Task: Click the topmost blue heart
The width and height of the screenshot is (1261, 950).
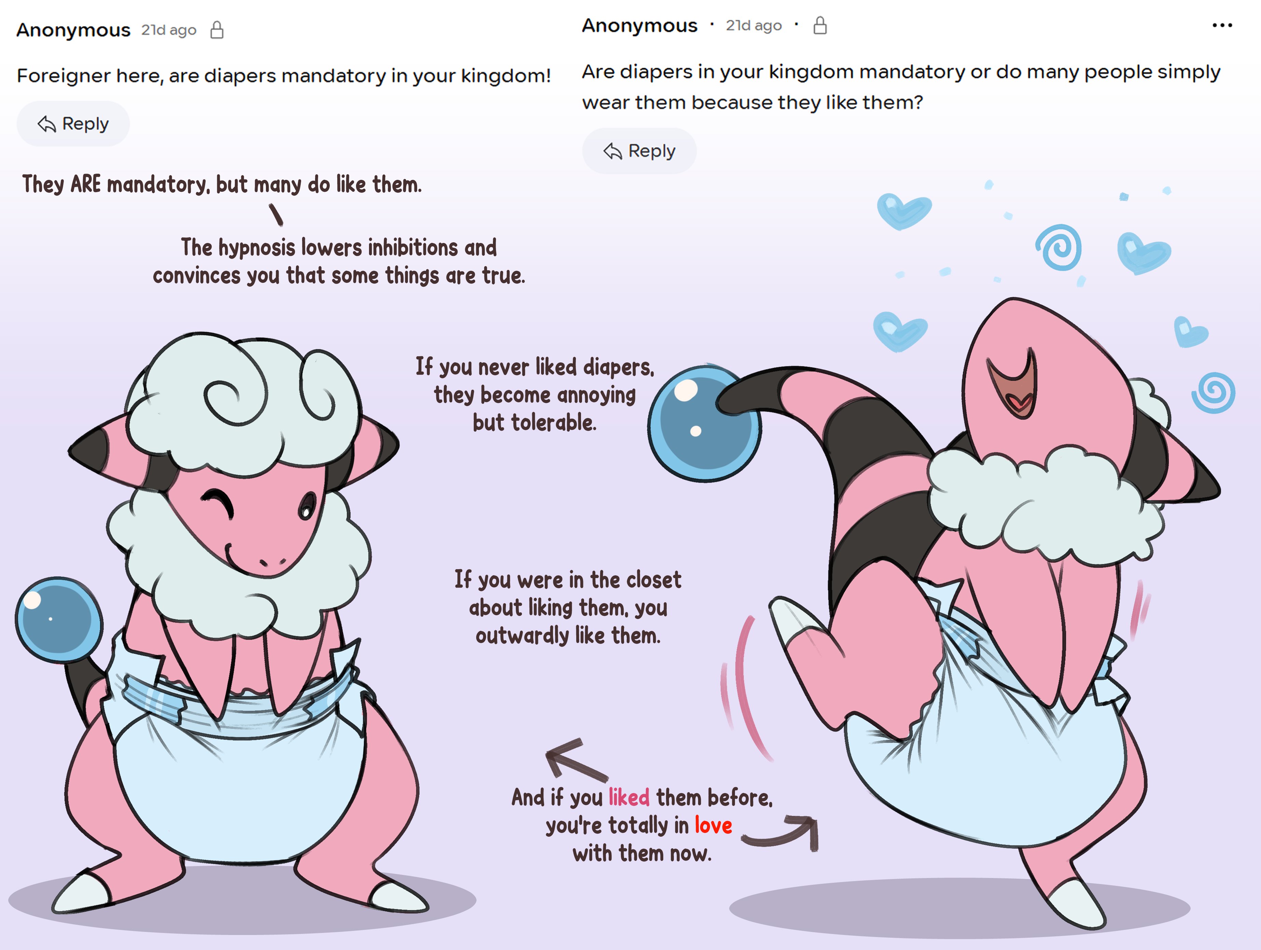Action: tap(904, 211)
